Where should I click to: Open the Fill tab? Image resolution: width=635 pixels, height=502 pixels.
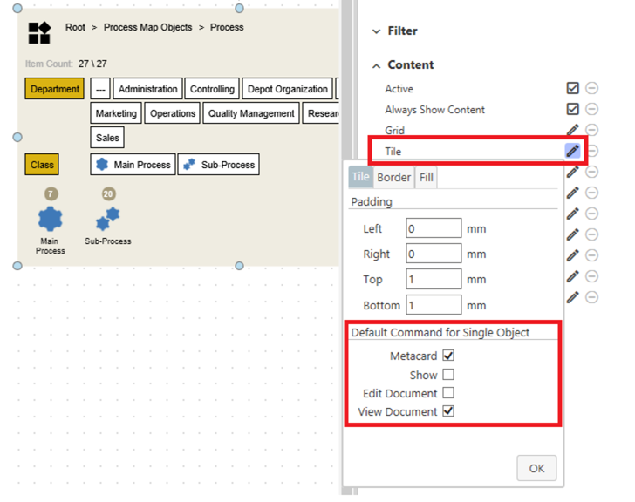426,177
